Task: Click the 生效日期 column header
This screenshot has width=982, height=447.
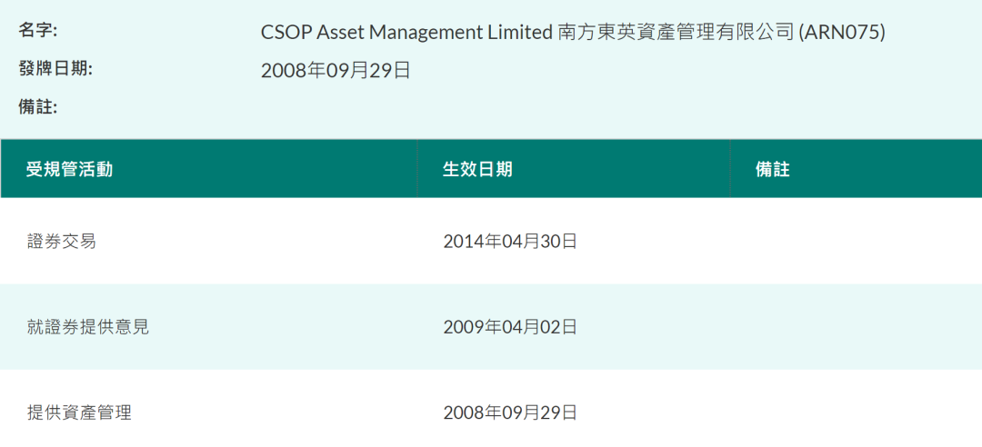Action: pyautogui.click(x=477, y=169)
